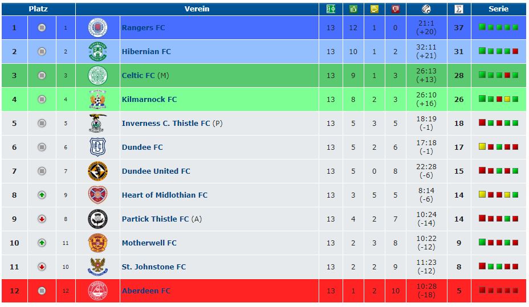This screenshot has height=307, width=529.
Task: Click Heart of Midlothian green up arrow
Action: click(42, 195)
